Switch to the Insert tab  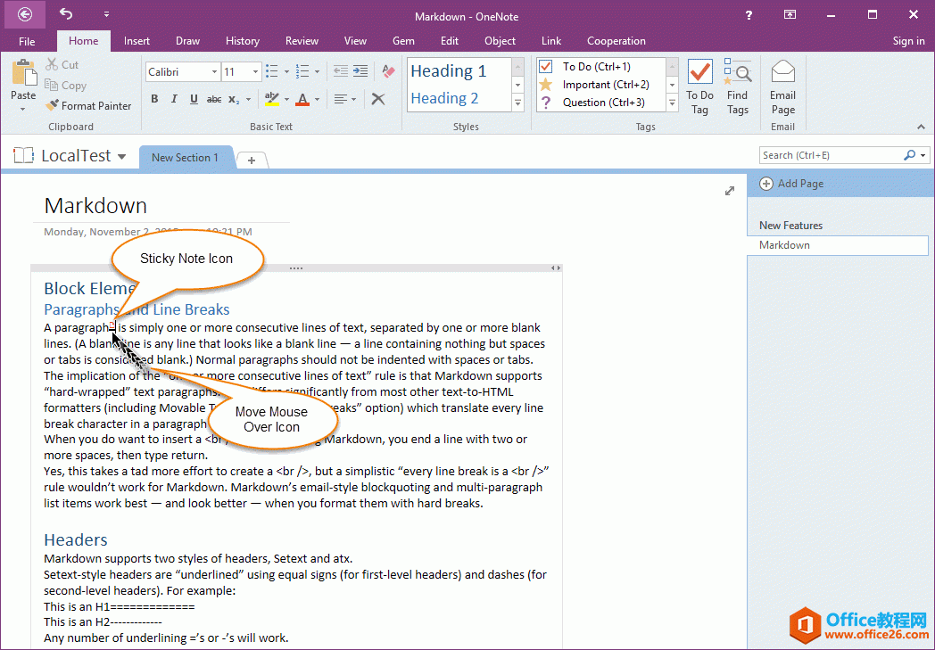137,40
